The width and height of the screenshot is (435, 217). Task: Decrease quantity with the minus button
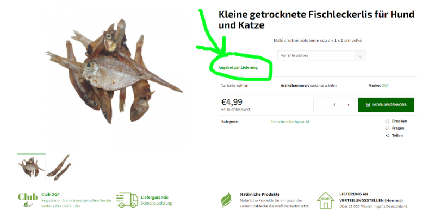pos(320,105)
